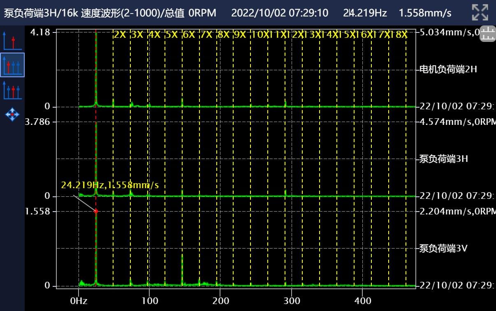Click the red cursor point marker
This screenshot has height=311, width=496.
[x=96, y=211]
